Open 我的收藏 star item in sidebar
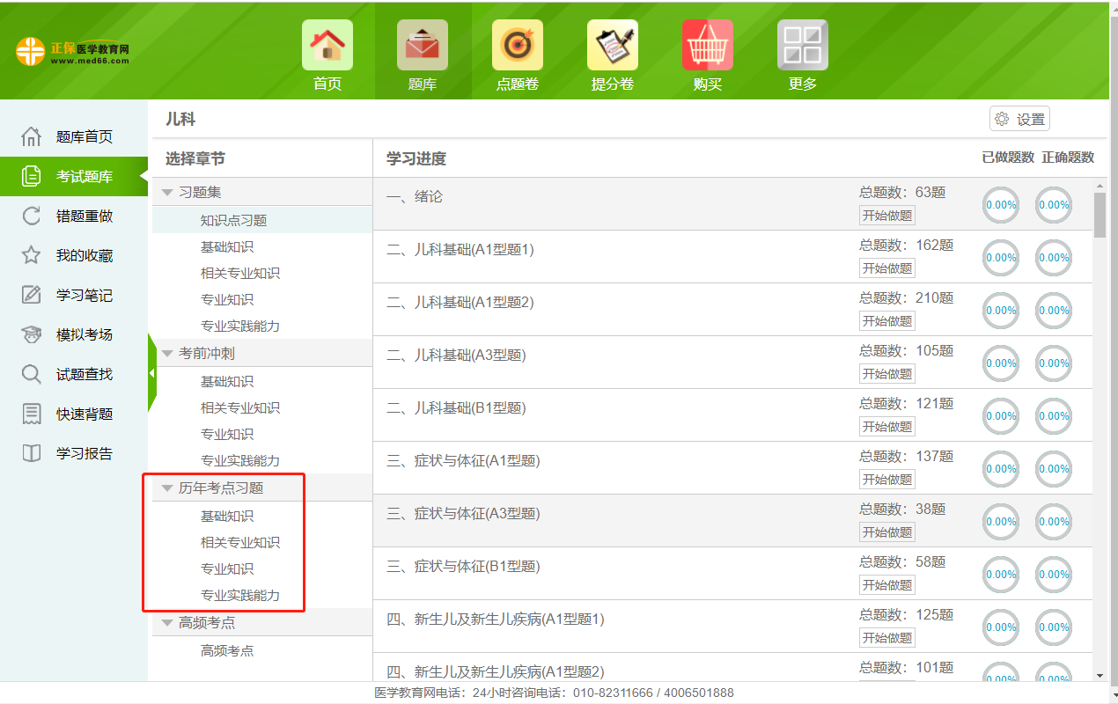Screen dimensions: 1118x704 (x=84, y=256)
